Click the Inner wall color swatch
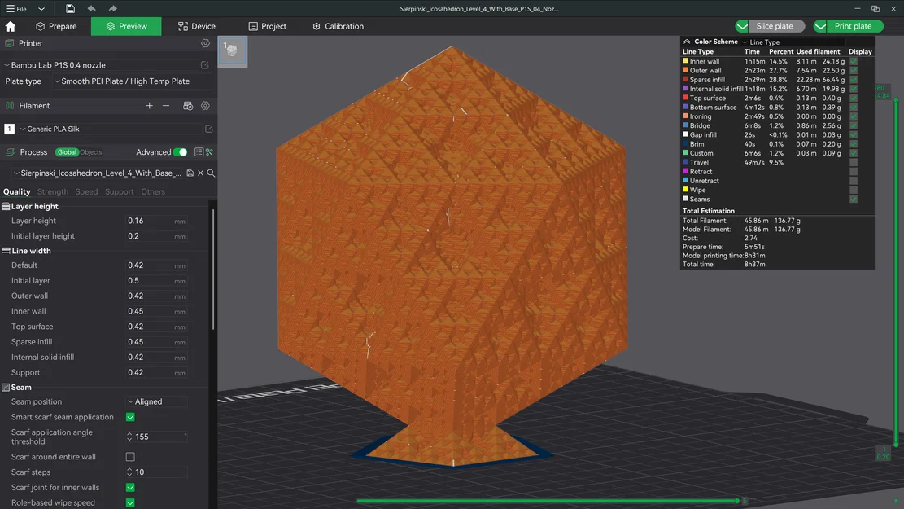Viewport: 904px width, 509px height. tap(688, 60)
